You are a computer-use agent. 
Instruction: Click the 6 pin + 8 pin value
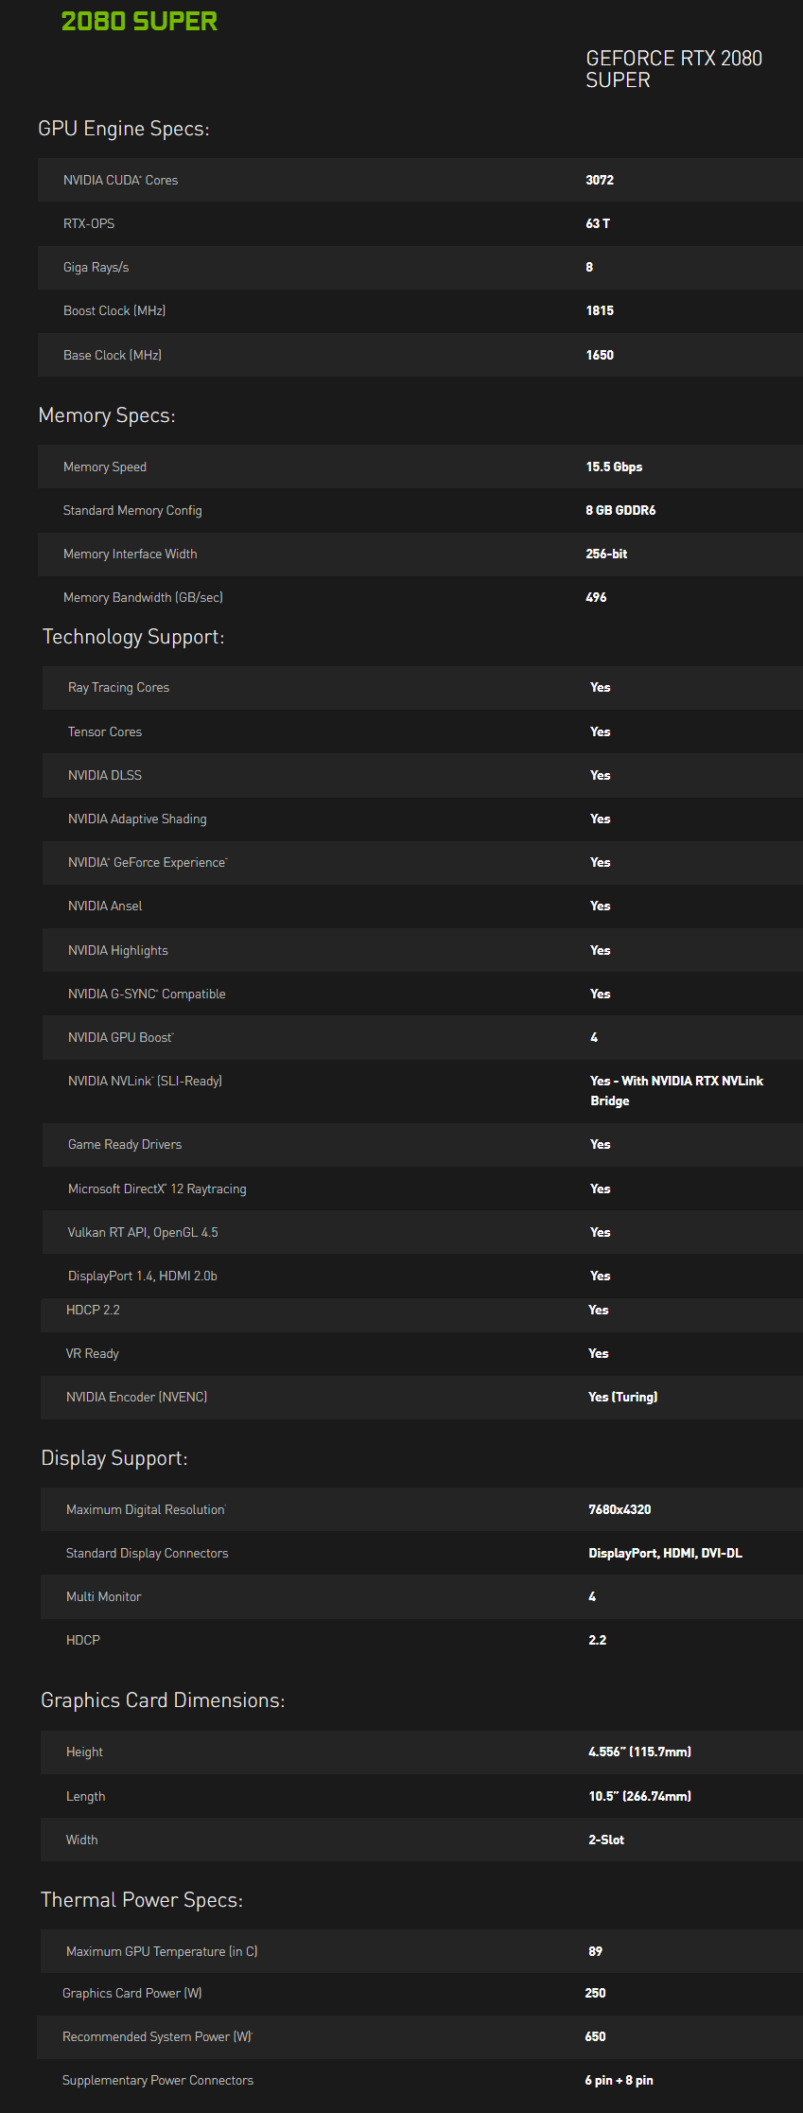tap(619, 2080)
